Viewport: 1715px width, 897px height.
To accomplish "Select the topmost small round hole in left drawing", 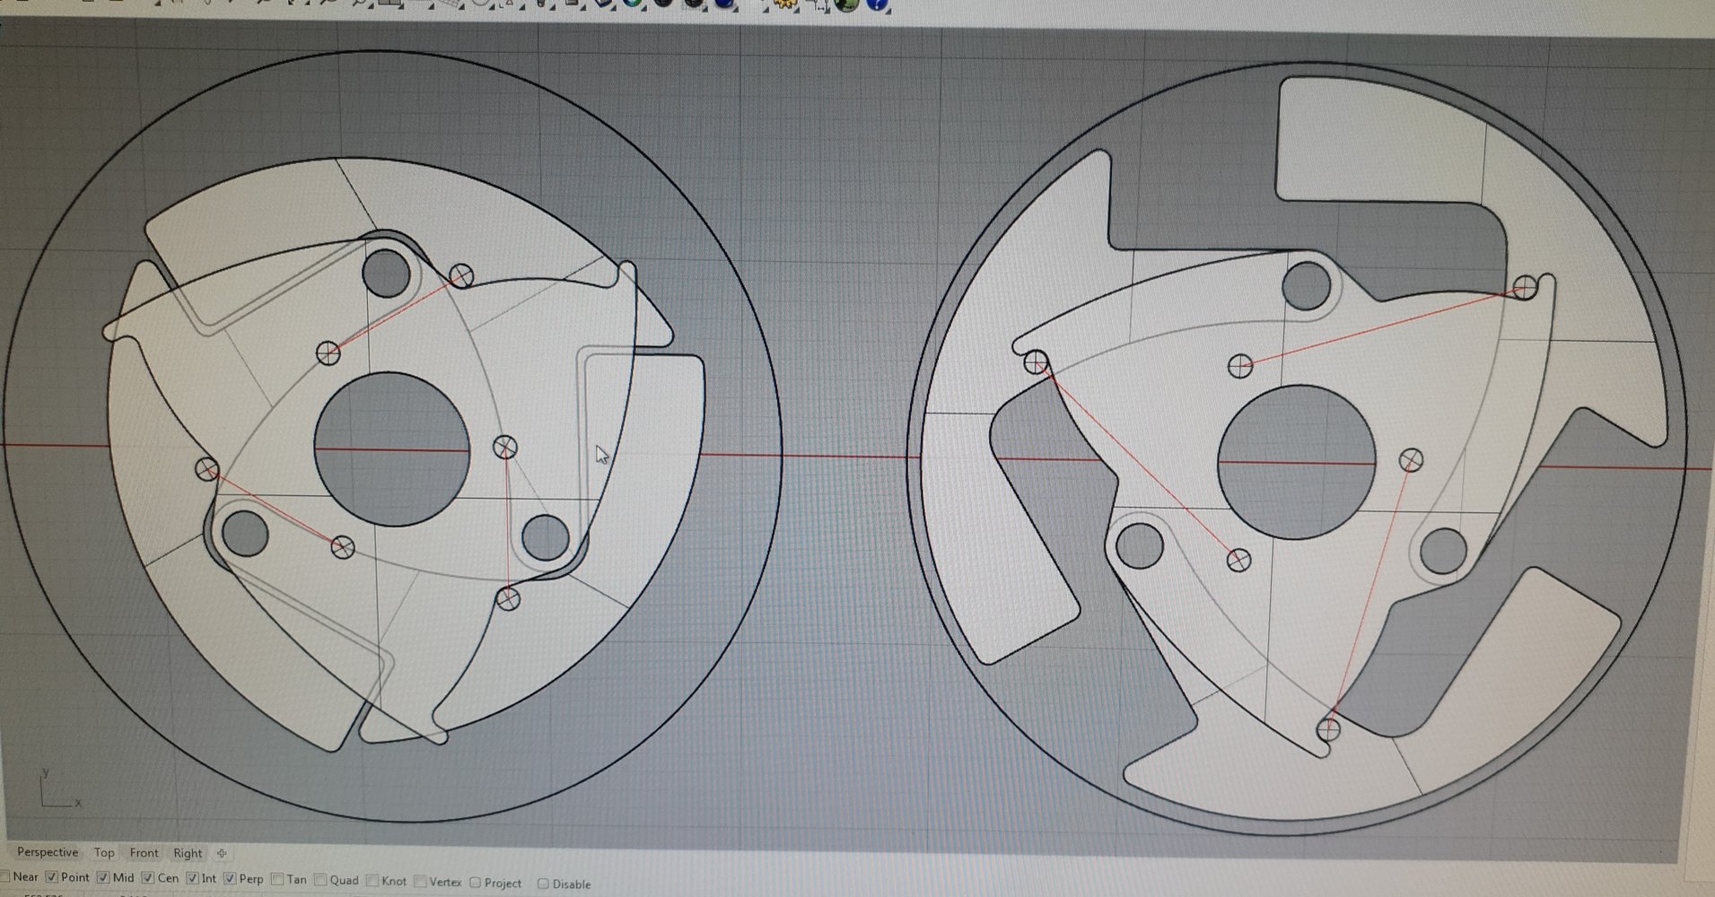I will [387, 274].
